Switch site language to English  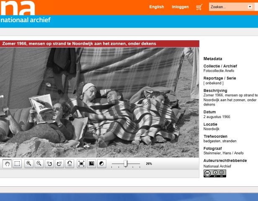click(x=157, y=7)
